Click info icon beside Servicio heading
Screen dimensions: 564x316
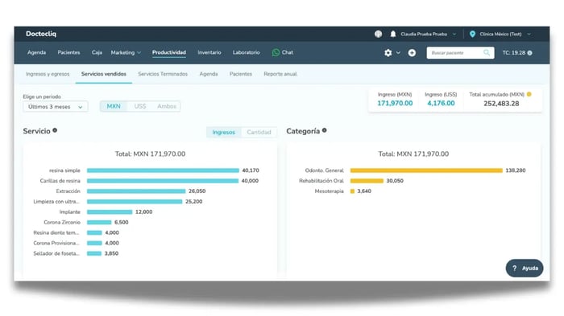[x=55, y=130]
